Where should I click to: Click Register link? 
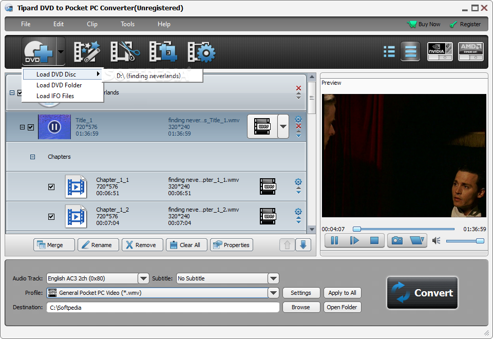point(465,24)
